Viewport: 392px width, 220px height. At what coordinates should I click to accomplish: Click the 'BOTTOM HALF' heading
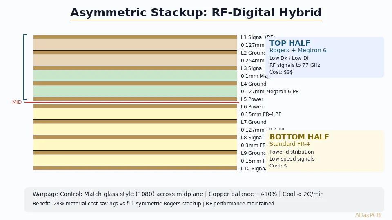[299, 137]
